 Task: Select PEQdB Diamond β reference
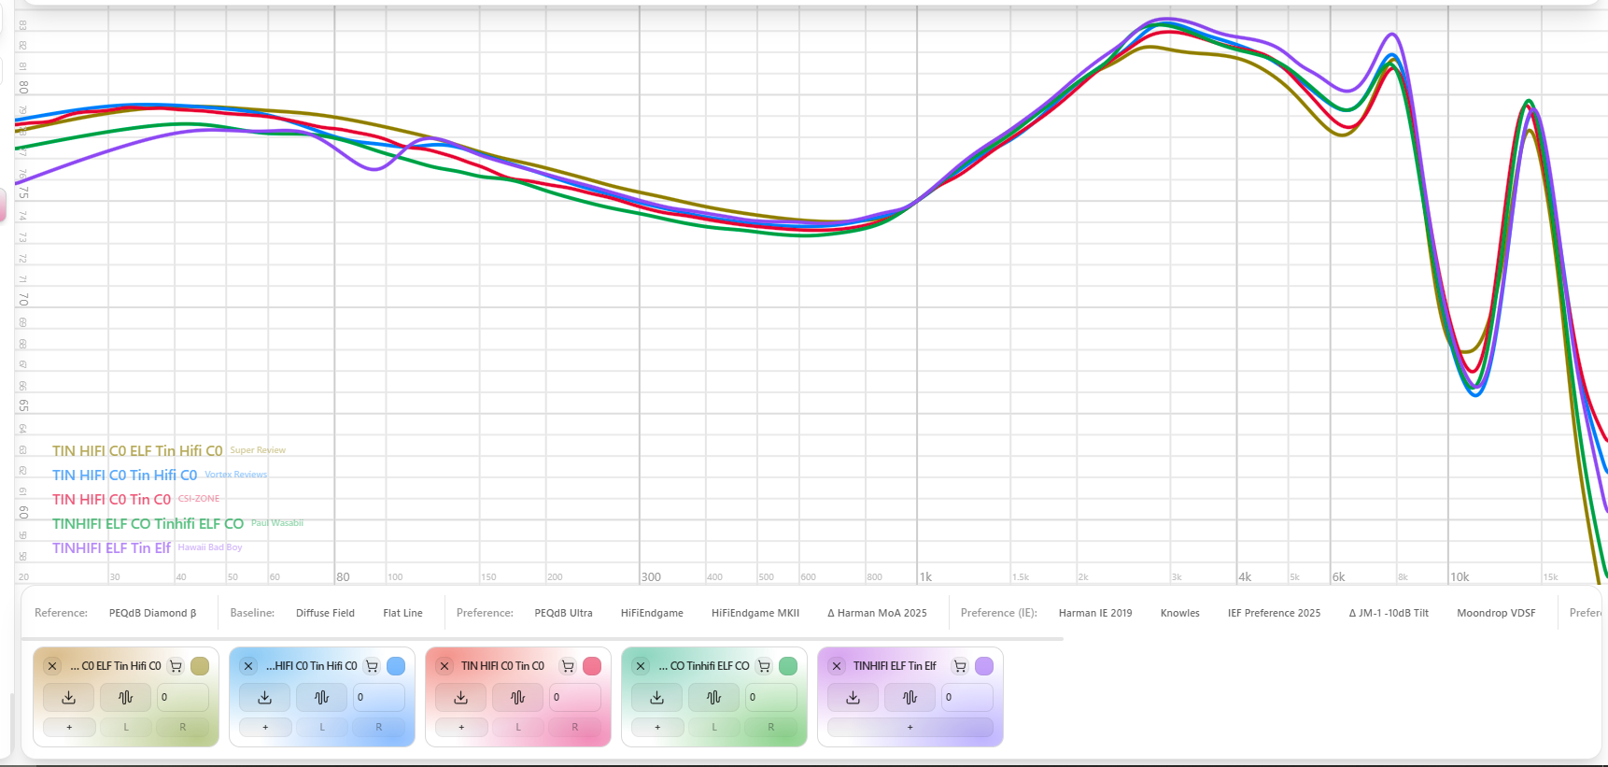(153, 613)
